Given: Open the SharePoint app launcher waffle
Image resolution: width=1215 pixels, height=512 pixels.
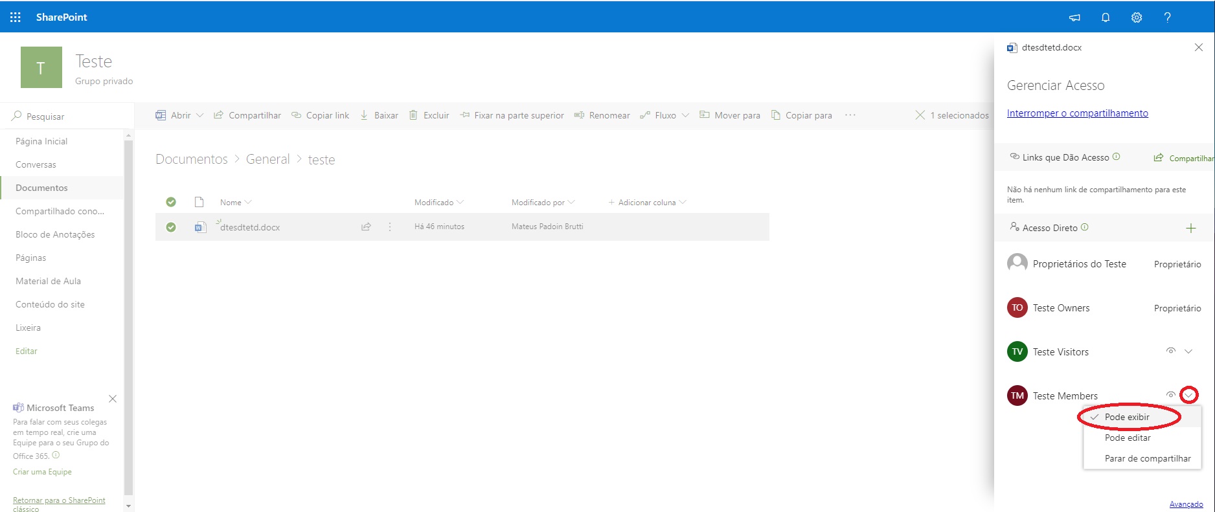Looking at the screenshot, I should point(16,17).
